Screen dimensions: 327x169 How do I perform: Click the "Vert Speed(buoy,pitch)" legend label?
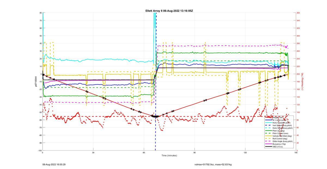pyautogui.click(x=282, y=125)
